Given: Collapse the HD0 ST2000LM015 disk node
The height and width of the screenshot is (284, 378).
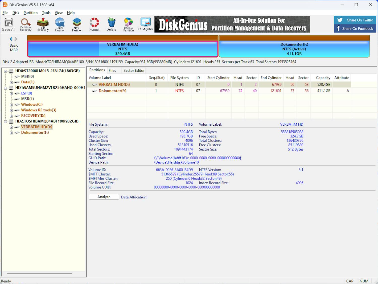Looking at the screenshot, I should coord(5,71).
